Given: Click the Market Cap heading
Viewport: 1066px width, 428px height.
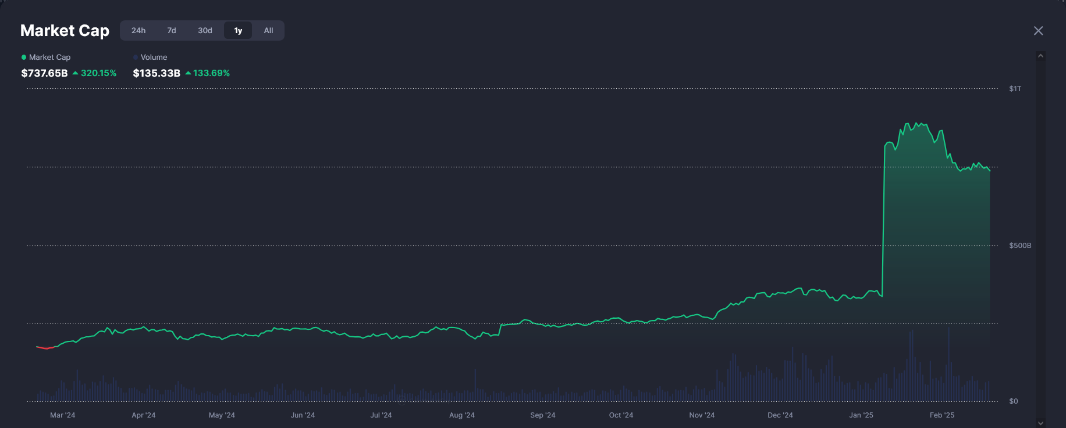Looking at the screenshot, I should (x=65, y=31).
